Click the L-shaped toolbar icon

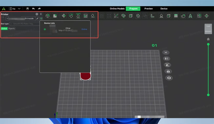pos(152,16)
